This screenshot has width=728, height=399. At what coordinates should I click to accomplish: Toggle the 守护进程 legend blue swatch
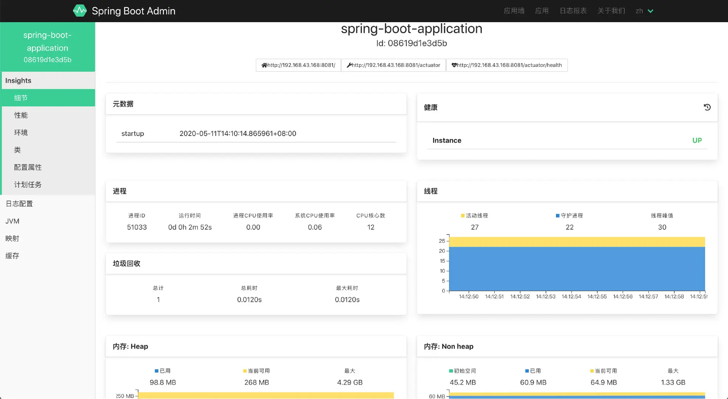[x=557, y=215]
